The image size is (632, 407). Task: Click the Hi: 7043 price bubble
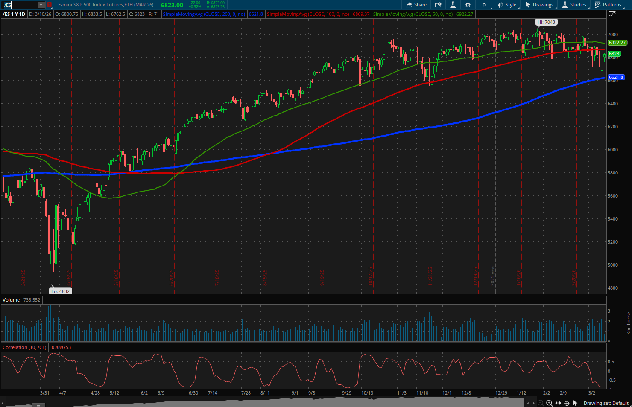pyautogui.click(x=546, y=22)
